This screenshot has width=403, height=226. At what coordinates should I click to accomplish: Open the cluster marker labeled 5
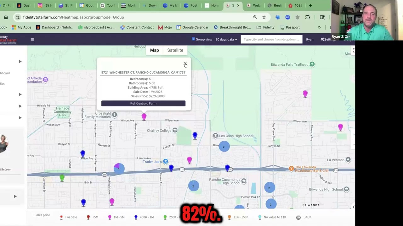(x=119, y=169)
